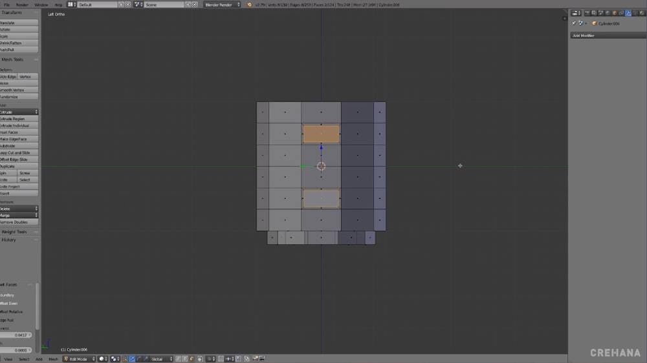Open the Material properties tab icon
This screenshot has height=363, width=647.
(x=642, y=13)
